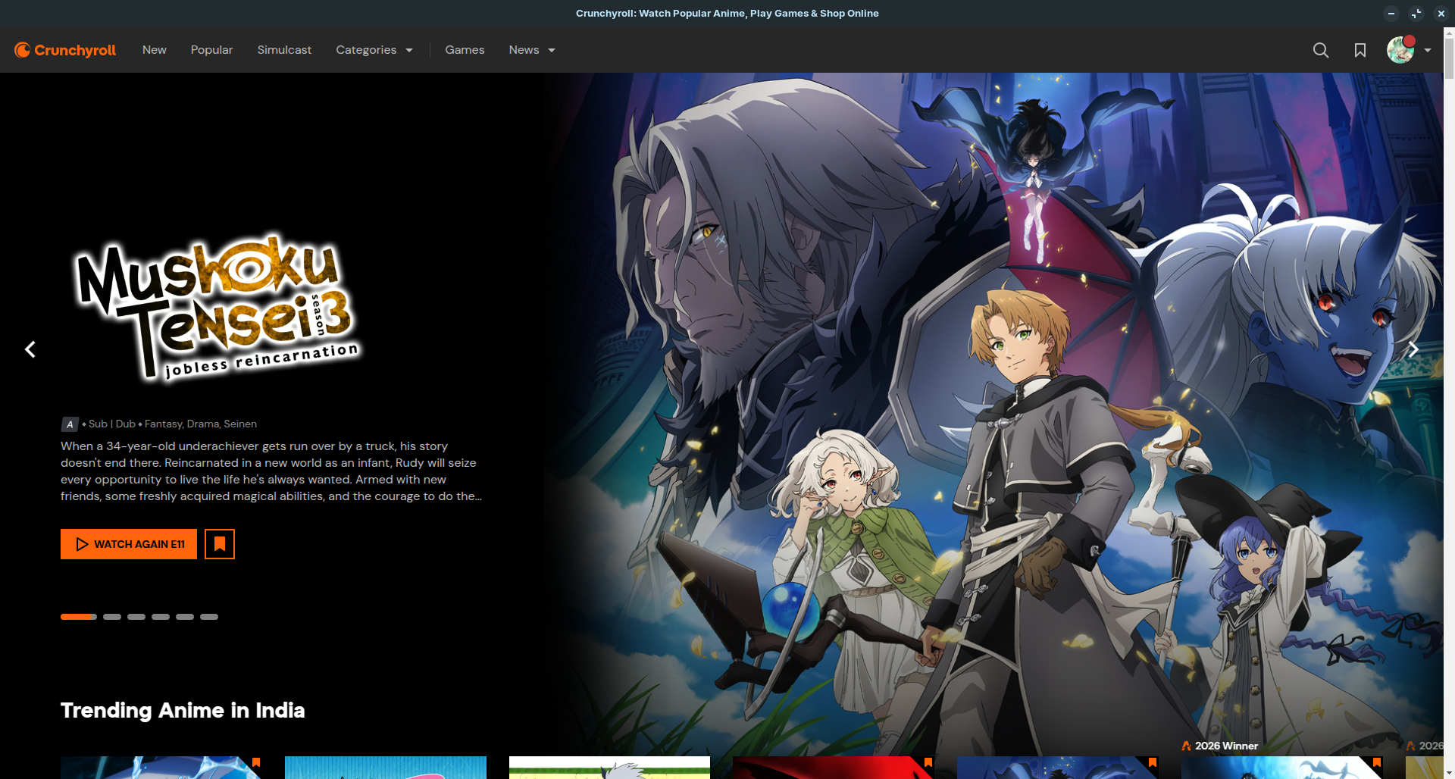Screen dimensions: 1455x779
Task: Open the Popular menu item
Action: (212, 50)
